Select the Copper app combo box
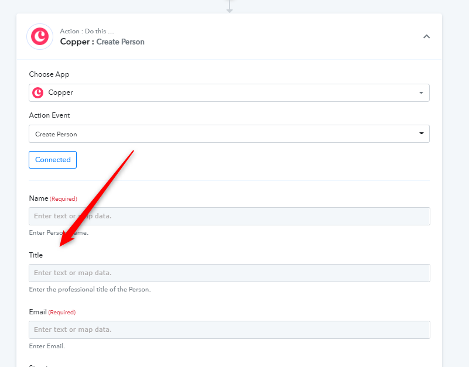The width and height of the screenshot is (469, 367). point(229,92)
